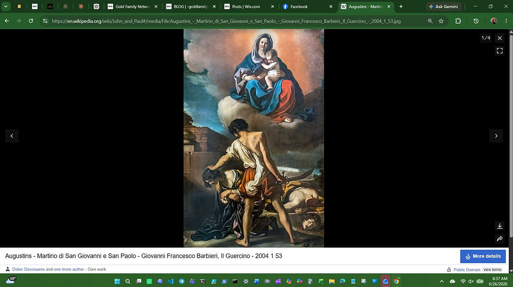Open File Explorer from the taskbar
This screenshot has width=513, height=287.
pos(332,281)
